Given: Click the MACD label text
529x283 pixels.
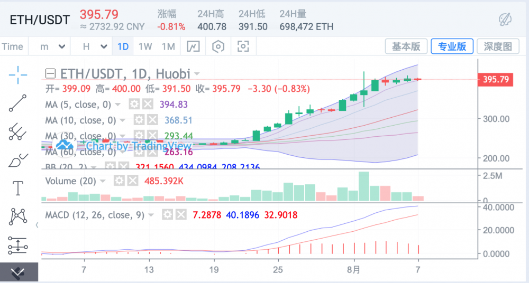Looking at the screenshot, I should (95, 215).
